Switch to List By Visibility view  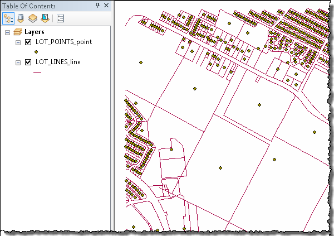click(x=32, y=18)
